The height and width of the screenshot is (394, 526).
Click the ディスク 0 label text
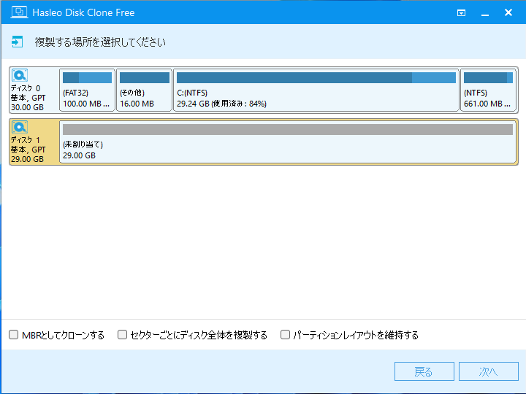(x=26, y=88)
